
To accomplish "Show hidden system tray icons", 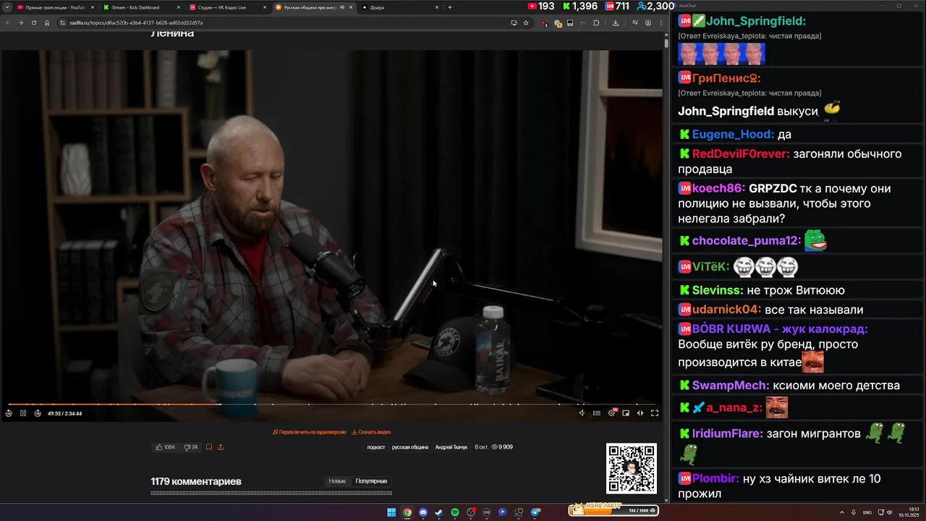I will click(841, 512).
